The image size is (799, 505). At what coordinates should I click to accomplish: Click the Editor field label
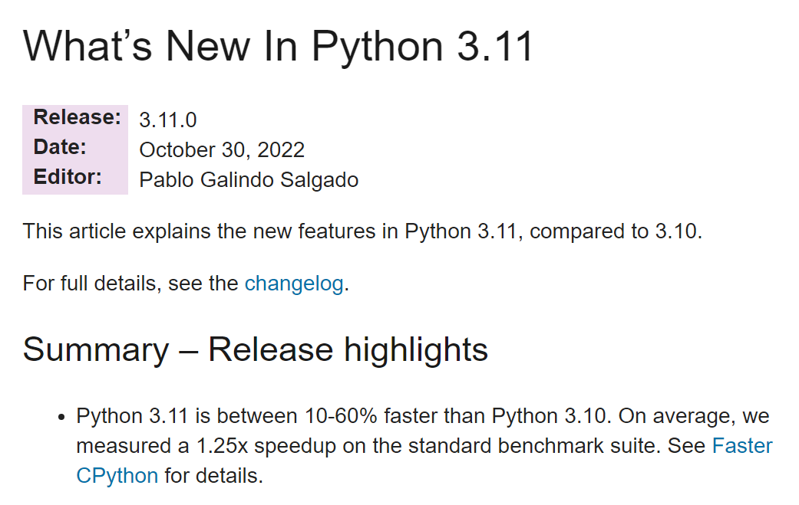[x=68, y=177]
